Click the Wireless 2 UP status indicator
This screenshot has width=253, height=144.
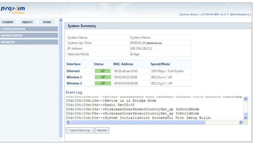coord(103,83)
